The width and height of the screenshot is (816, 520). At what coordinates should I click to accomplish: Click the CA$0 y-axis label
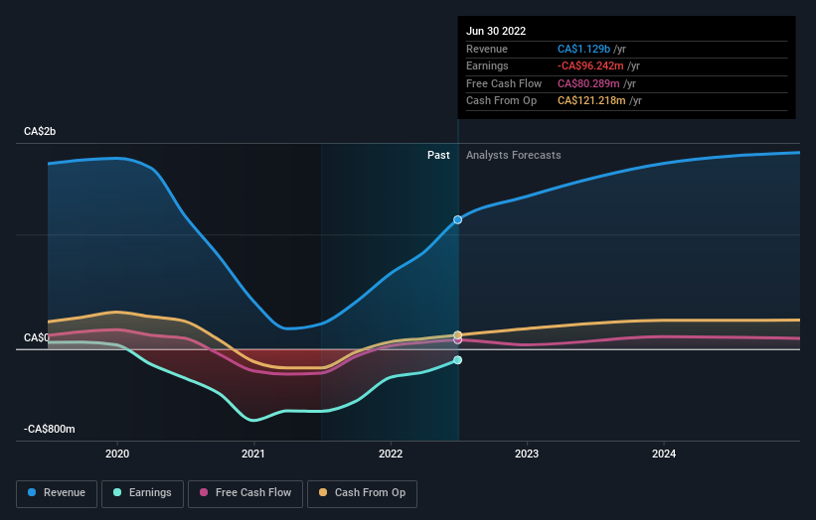click(37, 337)
